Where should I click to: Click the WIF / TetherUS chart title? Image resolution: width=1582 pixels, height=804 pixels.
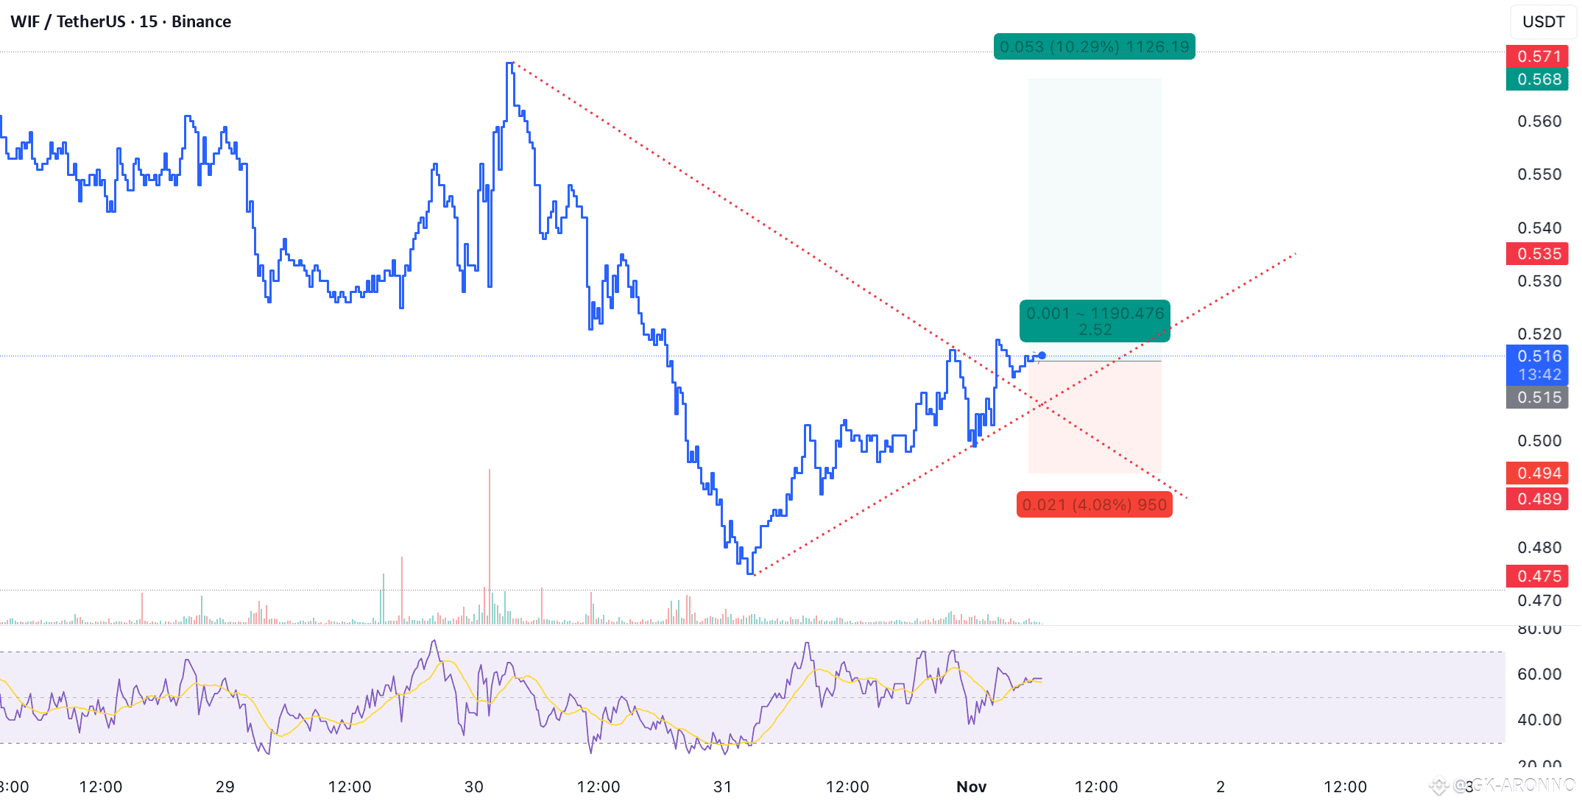(x=121, y=21)
